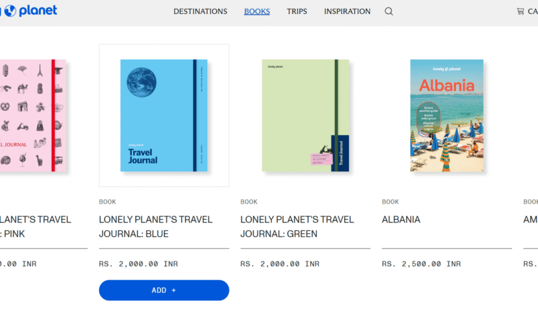Open the search magnifier icon
The image size is (538, 336).
point(389,11)
